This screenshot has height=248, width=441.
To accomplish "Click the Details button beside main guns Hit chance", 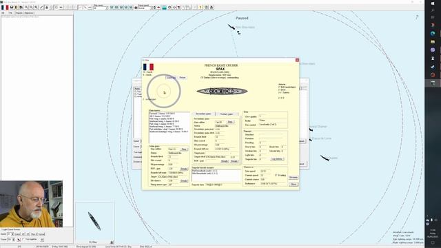I will (x=184, y=180).
